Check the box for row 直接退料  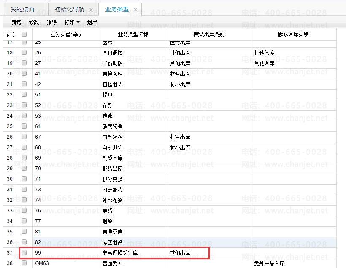pos(24,84)
